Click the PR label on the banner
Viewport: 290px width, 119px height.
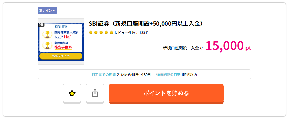[x=41, y=25]
